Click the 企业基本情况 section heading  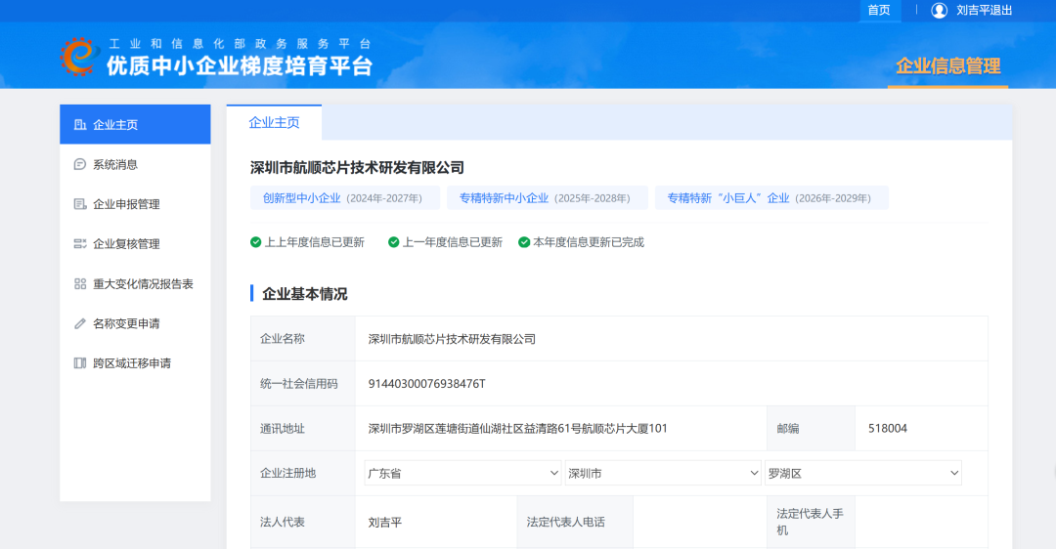pos(304,294)
